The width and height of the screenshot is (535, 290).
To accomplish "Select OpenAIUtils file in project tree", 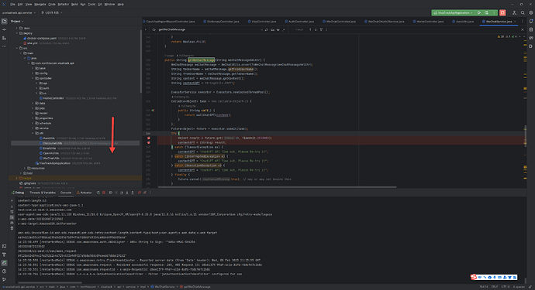I will [51, 153].
